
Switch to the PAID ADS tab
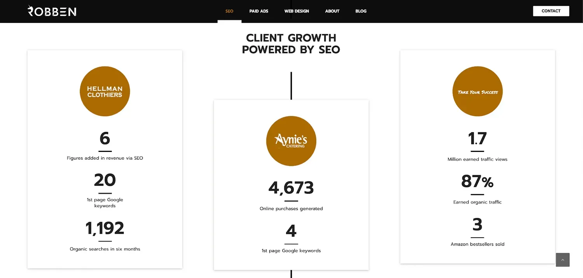(258, 11)
